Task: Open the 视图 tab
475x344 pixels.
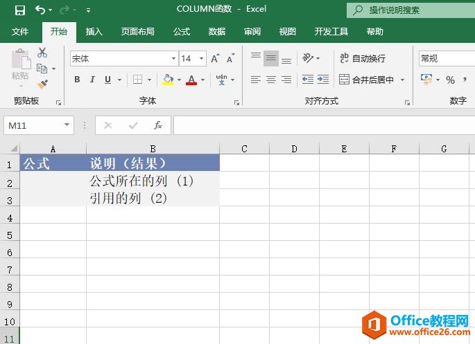Action: click(288, 31)
